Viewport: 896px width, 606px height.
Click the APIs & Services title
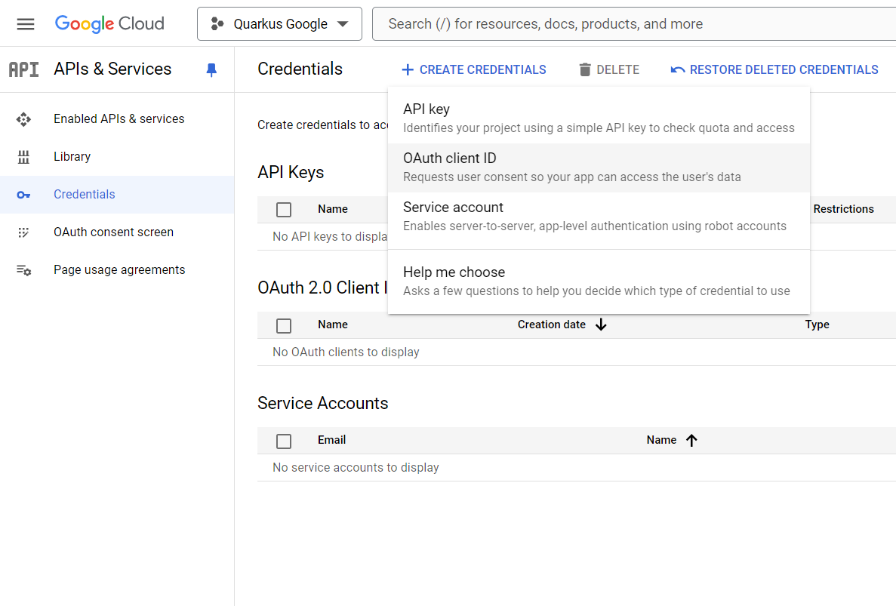pyautogui.click(x=112, y=69)
